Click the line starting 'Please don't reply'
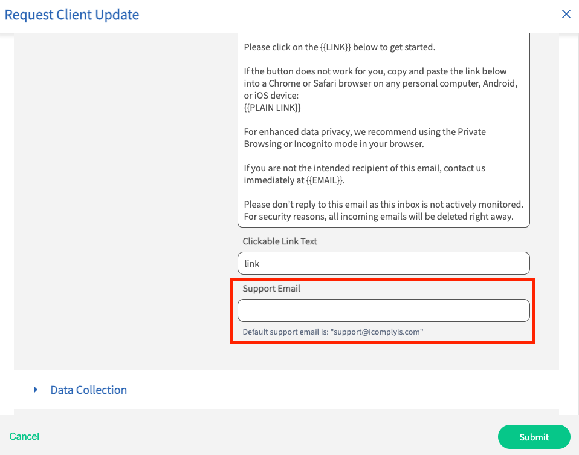This screenshot has width=579, height=455. (383, 205)
